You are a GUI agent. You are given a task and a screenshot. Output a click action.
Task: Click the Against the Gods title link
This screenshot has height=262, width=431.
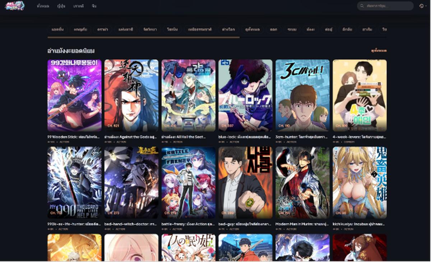click(x=131, y=137)
